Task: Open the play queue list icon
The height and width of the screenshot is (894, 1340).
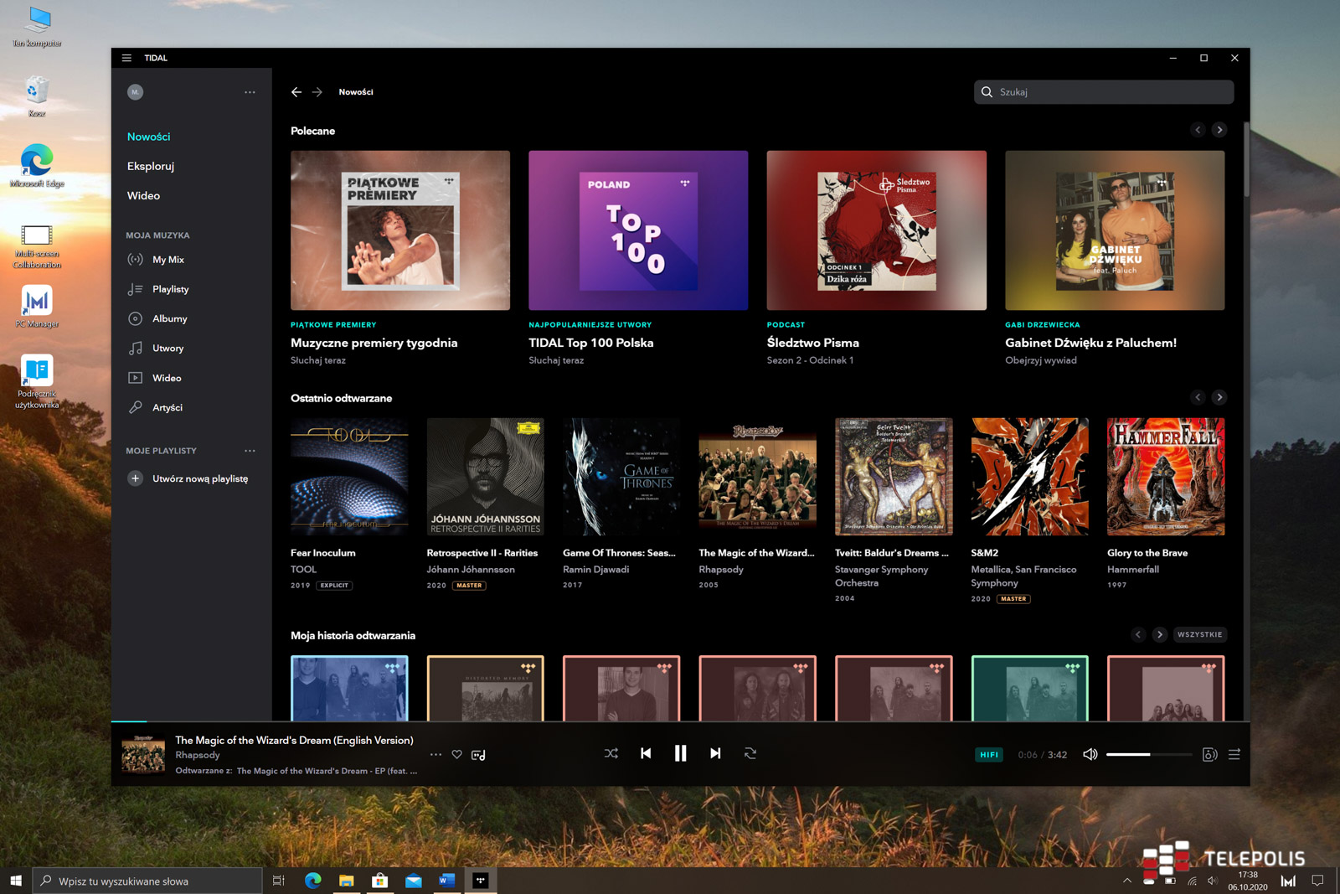Action: (1234, 754)
